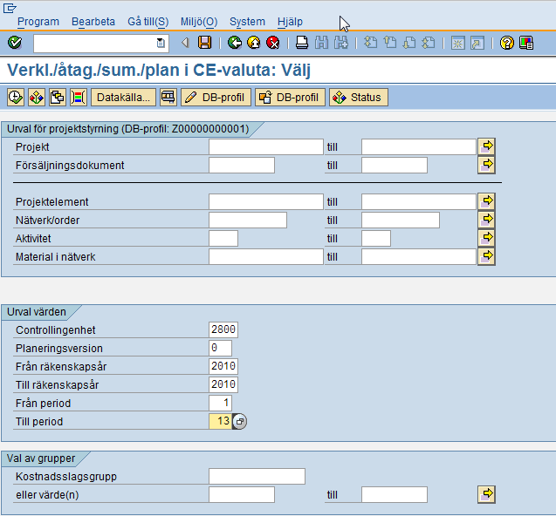This screenshot has height=516, width=556.
Task: Click the Create Shortcut icon
Action: [477, 44]
